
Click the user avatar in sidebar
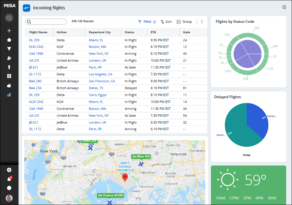pos(9,198)
